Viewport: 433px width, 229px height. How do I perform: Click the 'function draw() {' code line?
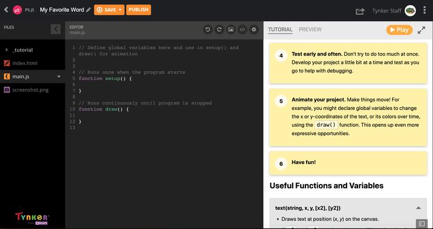point(104,109)
